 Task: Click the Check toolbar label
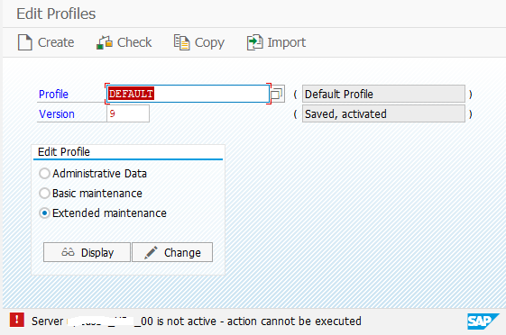[134, 42]
